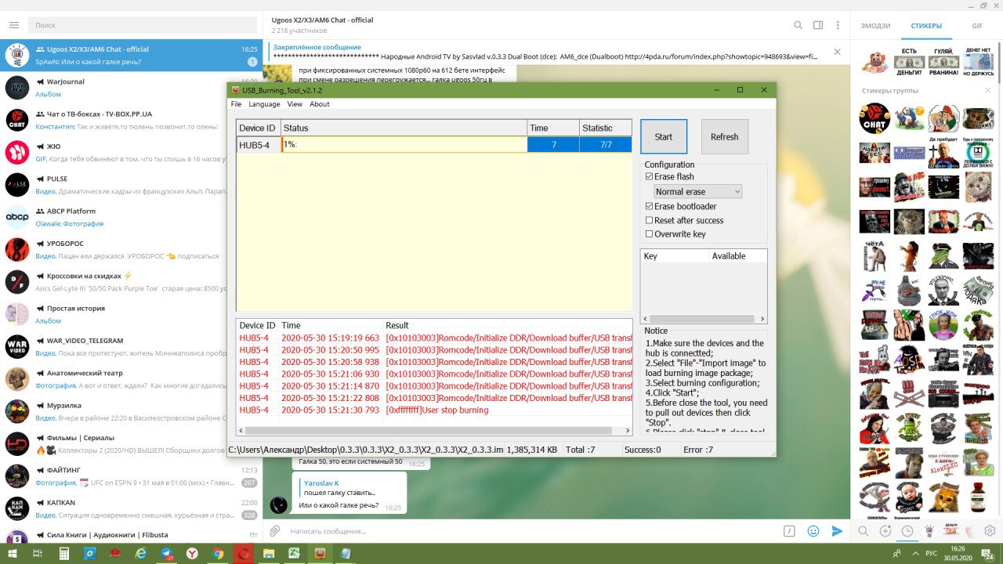
Task: Switch to the ЭМОДЗИ tab
Action: coord(875,26)
